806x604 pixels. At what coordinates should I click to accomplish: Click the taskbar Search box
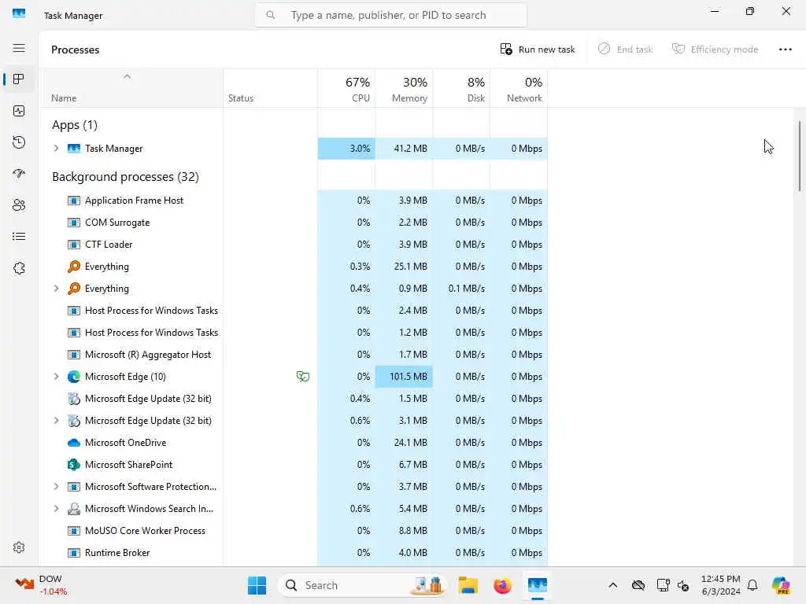363,585
